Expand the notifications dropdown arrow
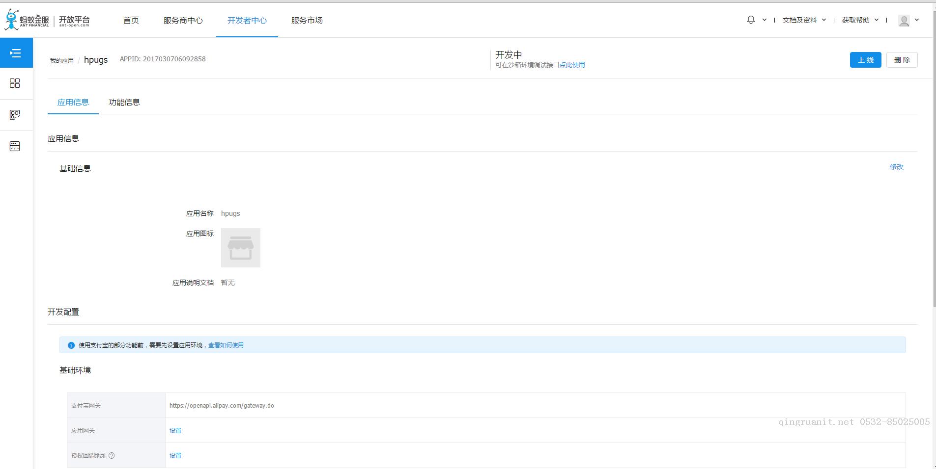 [x=765, y=20]
